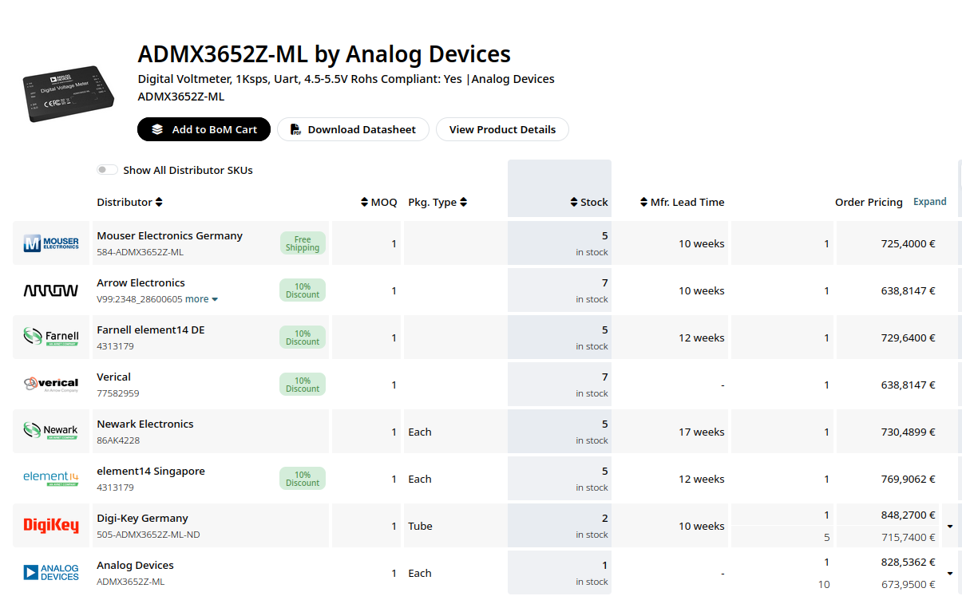Click Analog Devices price 828,5362 €

tap(908, 562)
